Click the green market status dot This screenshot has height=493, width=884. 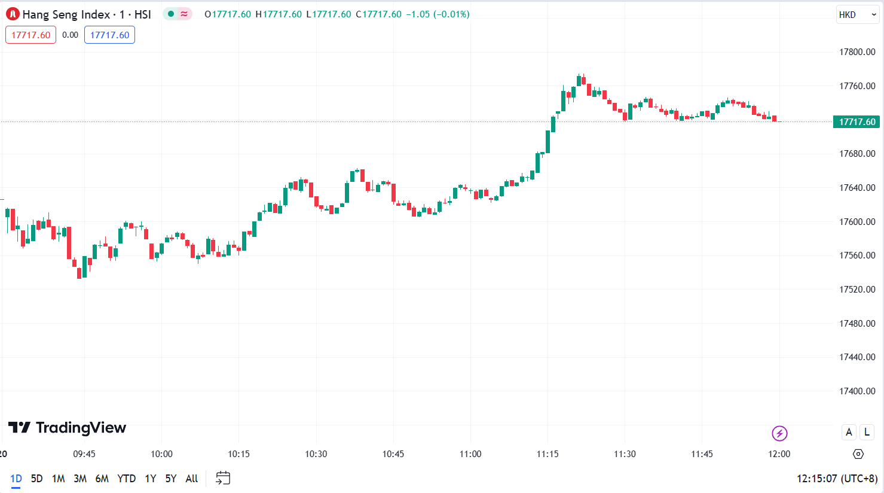click(x=171, y=14)
